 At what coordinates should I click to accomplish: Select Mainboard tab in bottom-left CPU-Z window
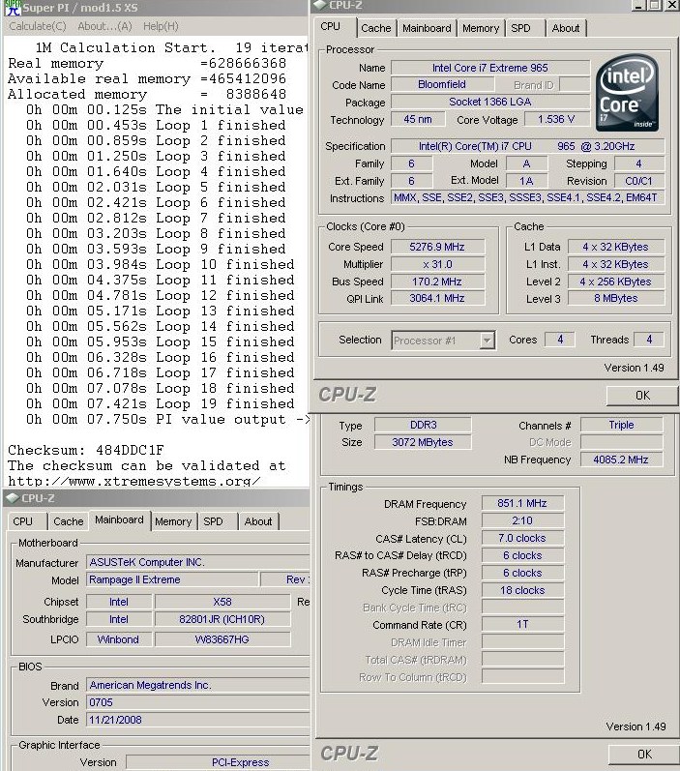pos(120,520)
